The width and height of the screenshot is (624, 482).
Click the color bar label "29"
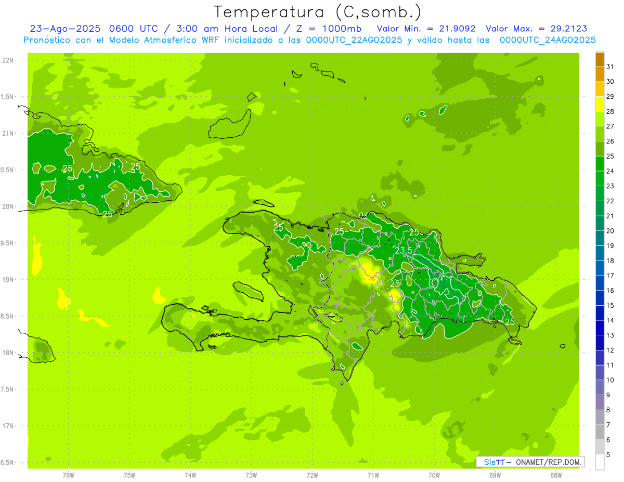tap(610, 96)
